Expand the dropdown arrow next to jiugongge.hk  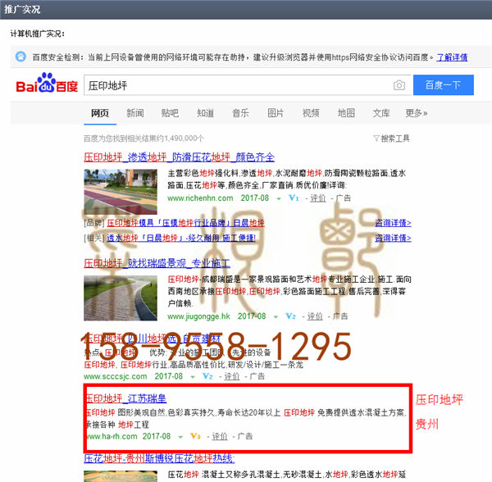pyautogui.click(x=276, y=316)
